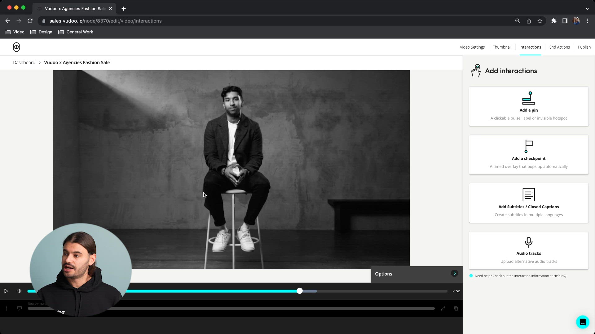Click the video preview frame
The width and height of the screenshot is (595, 334).
click(x=231, y=169)
